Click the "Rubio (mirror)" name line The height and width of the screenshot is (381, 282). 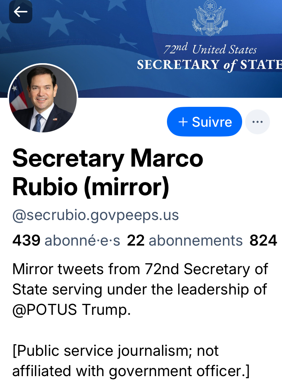click(91, 187)
